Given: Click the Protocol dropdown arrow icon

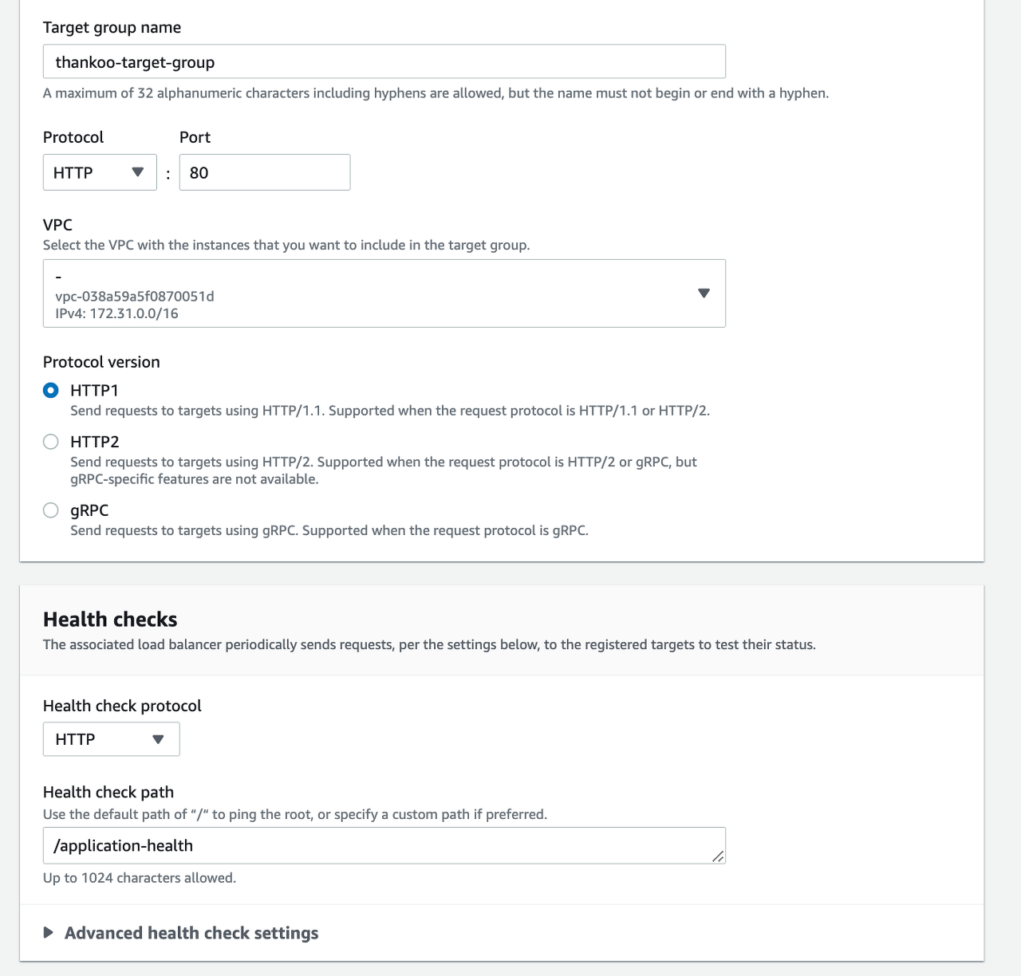Looking at the screenshot, I should (x=137, y=172).
